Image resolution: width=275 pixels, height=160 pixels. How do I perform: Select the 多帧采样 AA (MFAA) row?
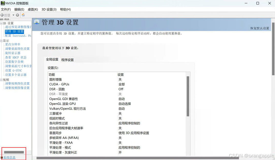click(117, 138)
